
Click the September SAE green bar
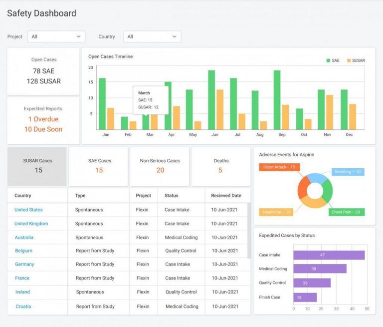click(x=277, y=100)
